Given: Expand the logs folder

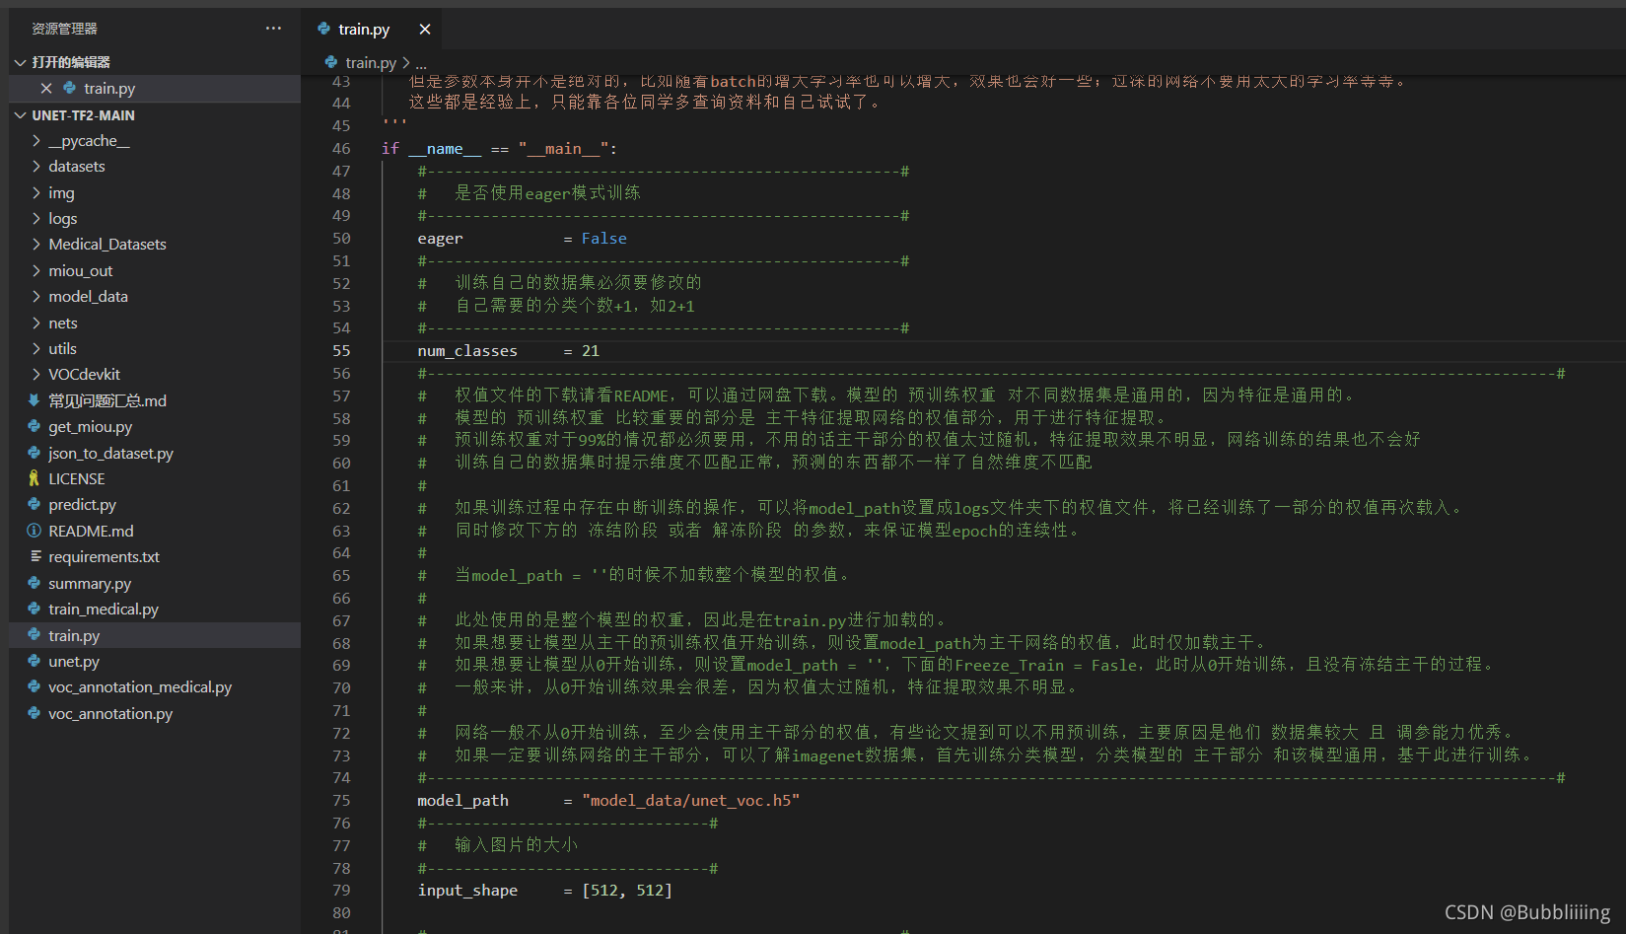Looking at the screenshot, I should coord(36,218).
